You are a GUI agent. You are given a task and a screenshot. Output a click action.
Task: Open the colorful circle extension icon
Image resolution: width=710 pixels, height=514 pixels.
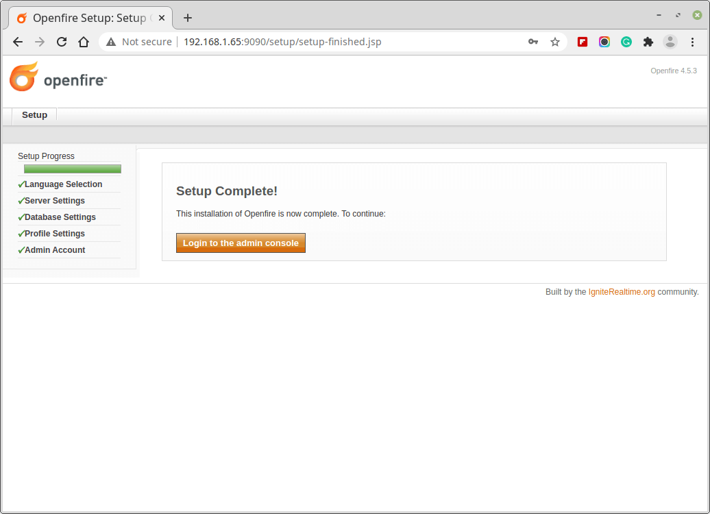604,42
